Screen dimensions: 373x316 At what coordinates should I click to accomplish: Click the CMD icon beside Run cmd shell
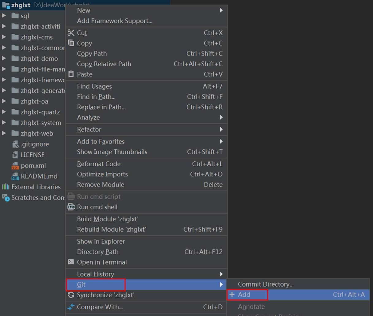[x=71, y=207]
